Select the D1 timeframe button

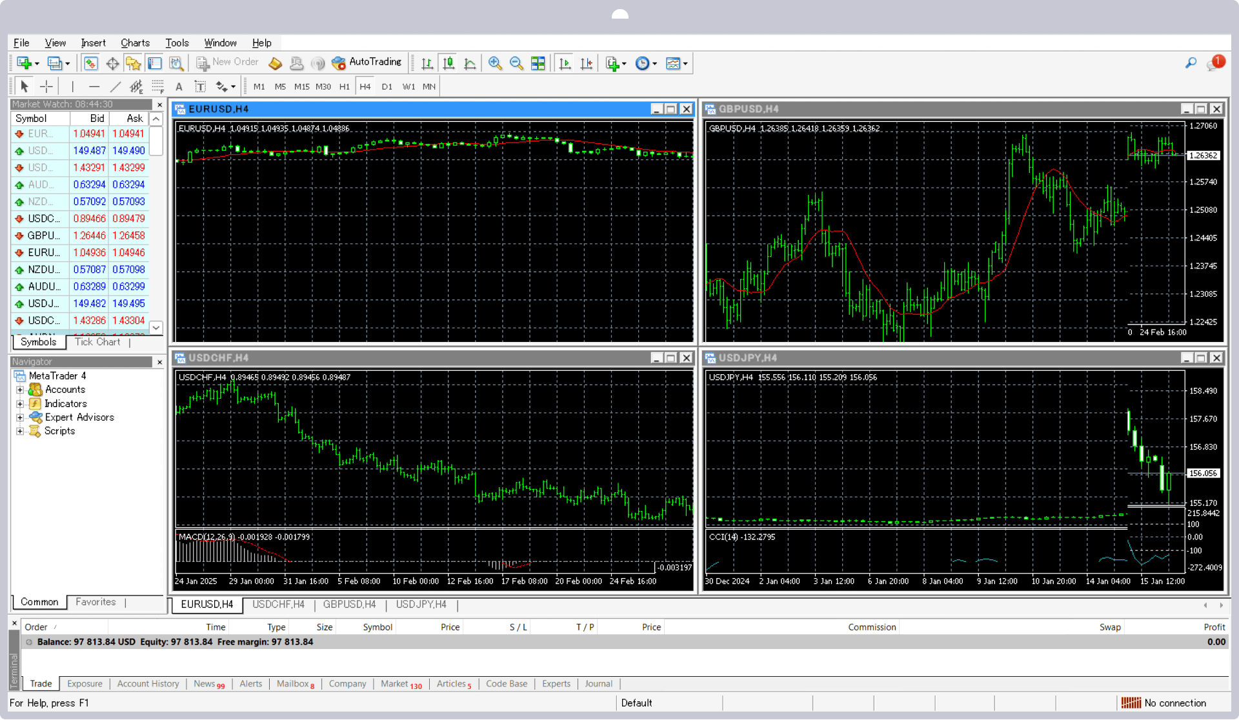pos(387,86)
